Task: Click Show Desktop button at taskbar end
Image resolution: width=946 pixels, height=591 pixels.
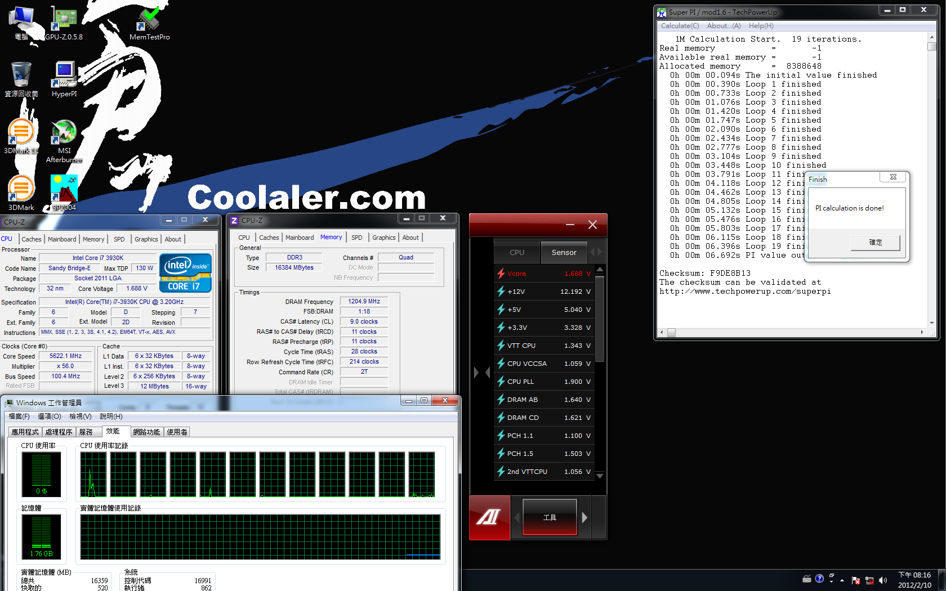Action: [941, 580]
